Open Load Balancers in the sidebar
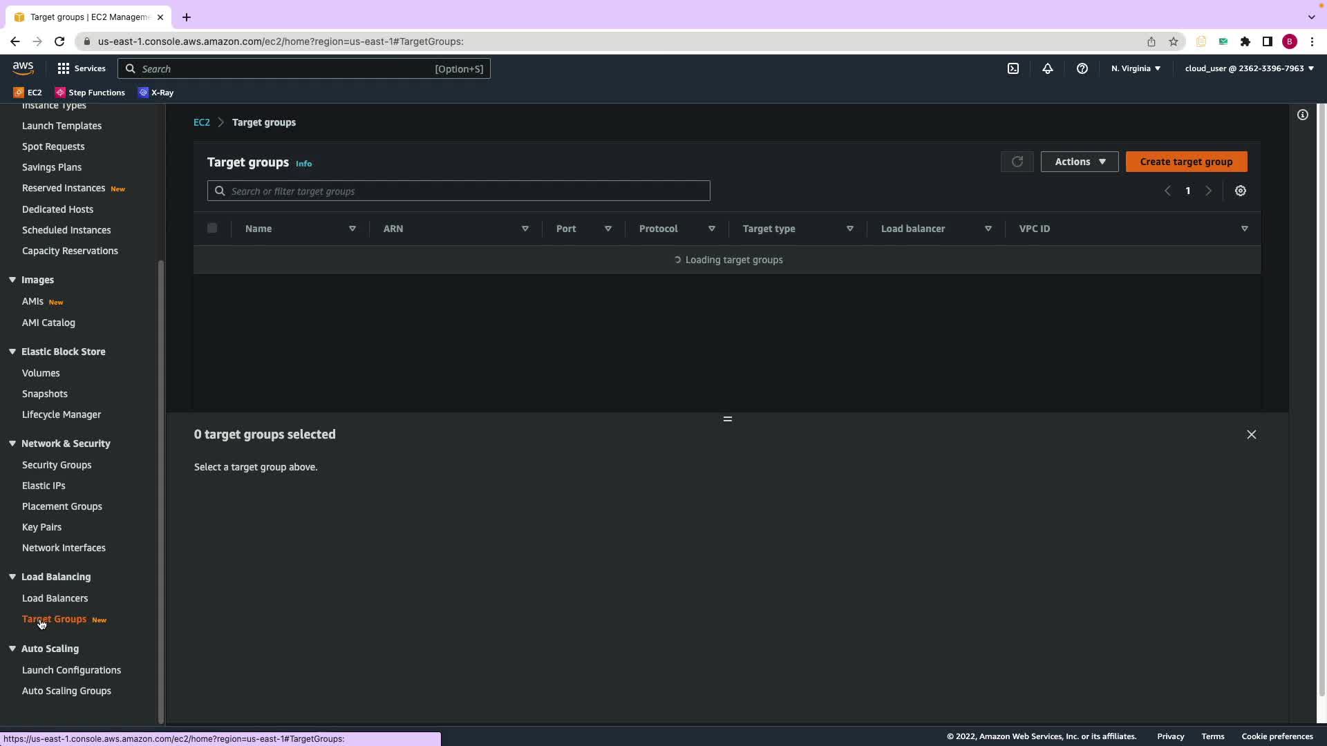This screenshot has width=1327, height=746. (55, 598)
